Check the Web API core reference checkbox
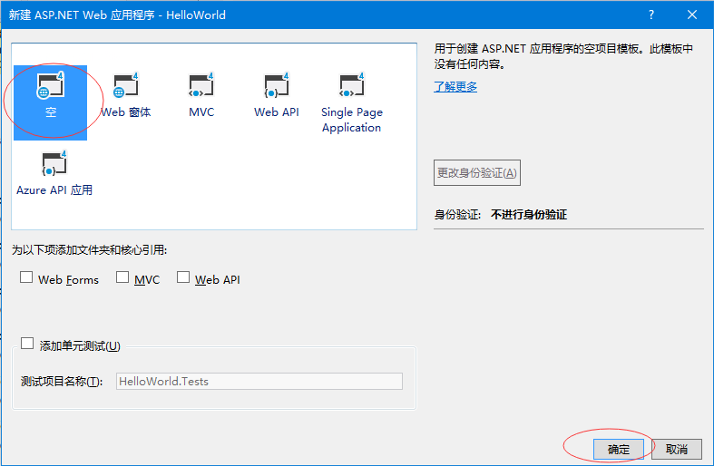Image resolution: width=714 pixels, height=466 pixels. pyautogui.click(x=183, y=277)
